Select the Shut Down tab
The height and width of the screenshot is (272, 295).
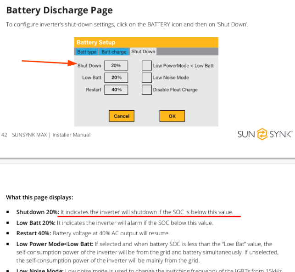[143, 52]
